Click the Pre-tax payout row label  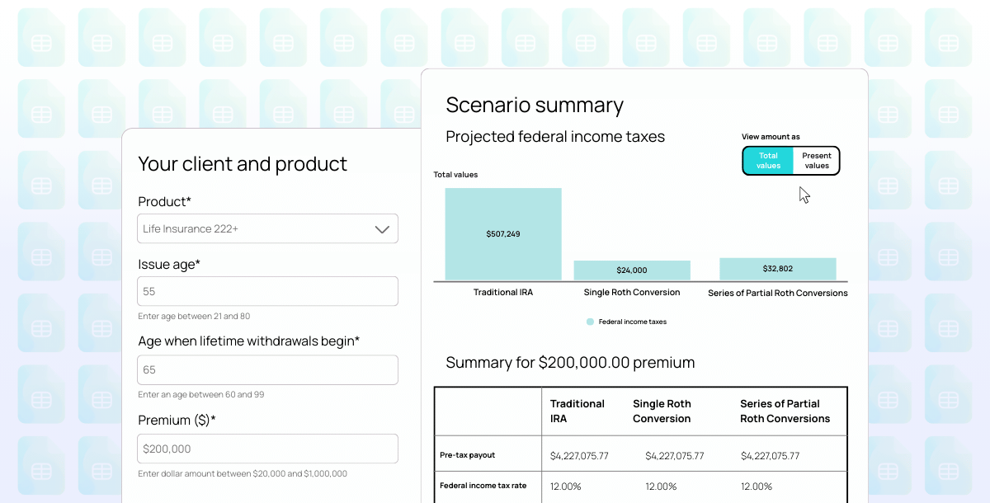[468, 455]
